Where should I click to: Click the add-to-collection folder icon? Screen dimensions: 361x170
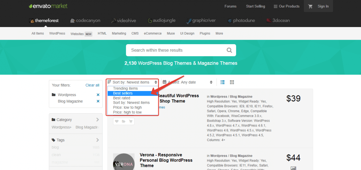pyautogui.click(x=124, y=121)
